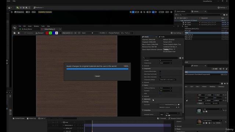Open details property matrix grid icon
Screen dimensions: 235x132
tap(180, 58)
